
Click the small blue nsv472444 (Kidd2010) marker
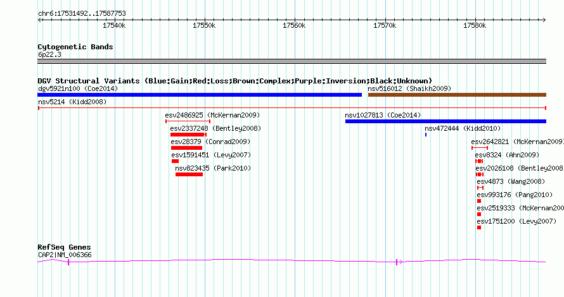pos(426,135)
